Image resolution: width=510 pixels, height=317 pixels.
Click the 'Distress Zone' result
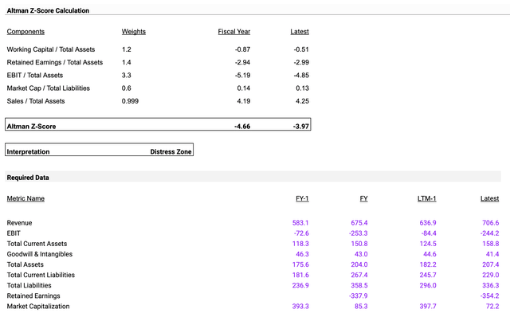pos(171,152)
